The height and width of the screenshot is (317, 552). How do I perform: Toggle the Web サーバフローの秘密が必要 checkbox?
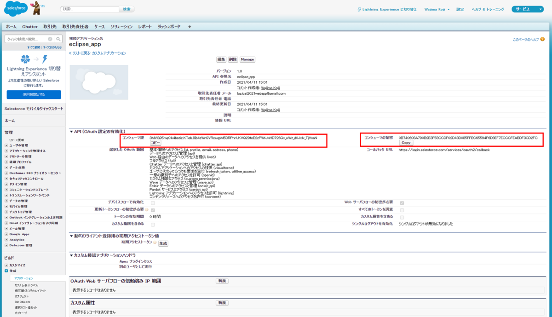(402, 202)
